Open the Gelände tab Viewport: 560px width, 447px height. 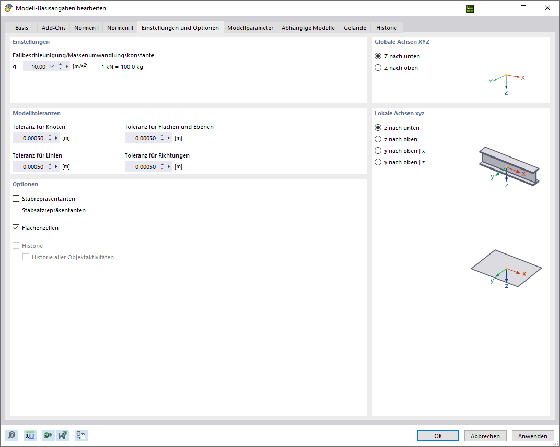pyautogui.click(x=355, y=28)
